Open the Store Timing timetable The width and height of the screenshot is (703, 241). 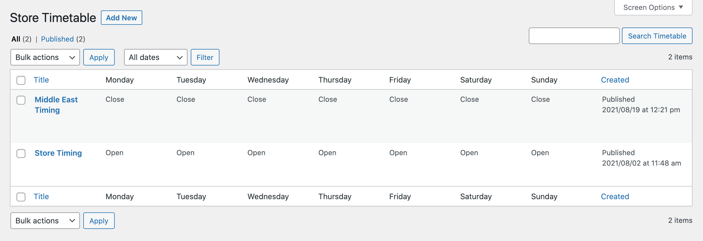58,153
